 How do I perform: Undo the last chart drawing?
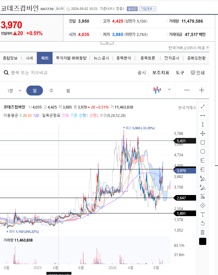(203, 224)
